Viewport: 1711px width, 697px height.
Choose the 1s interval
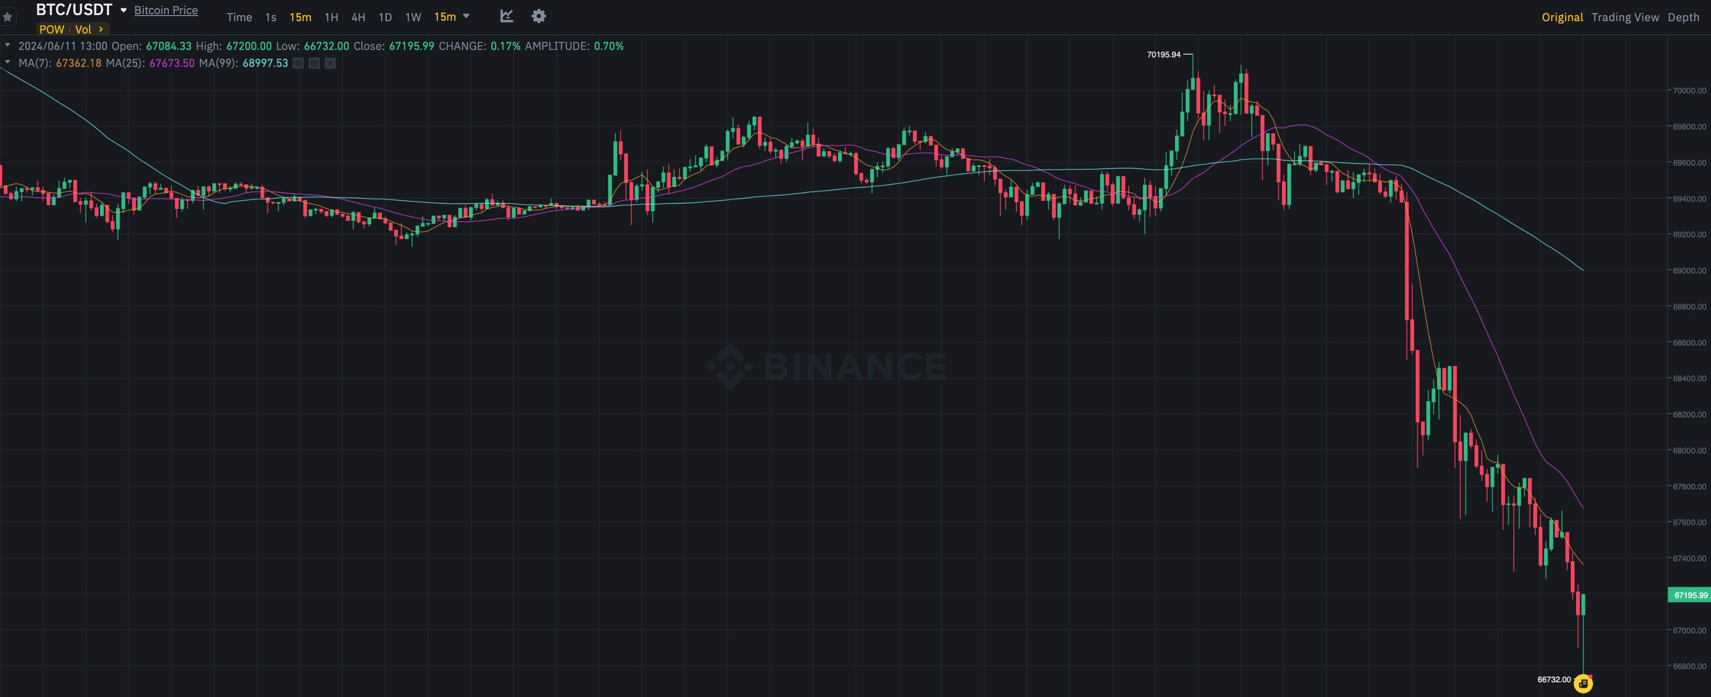[270, 17]
